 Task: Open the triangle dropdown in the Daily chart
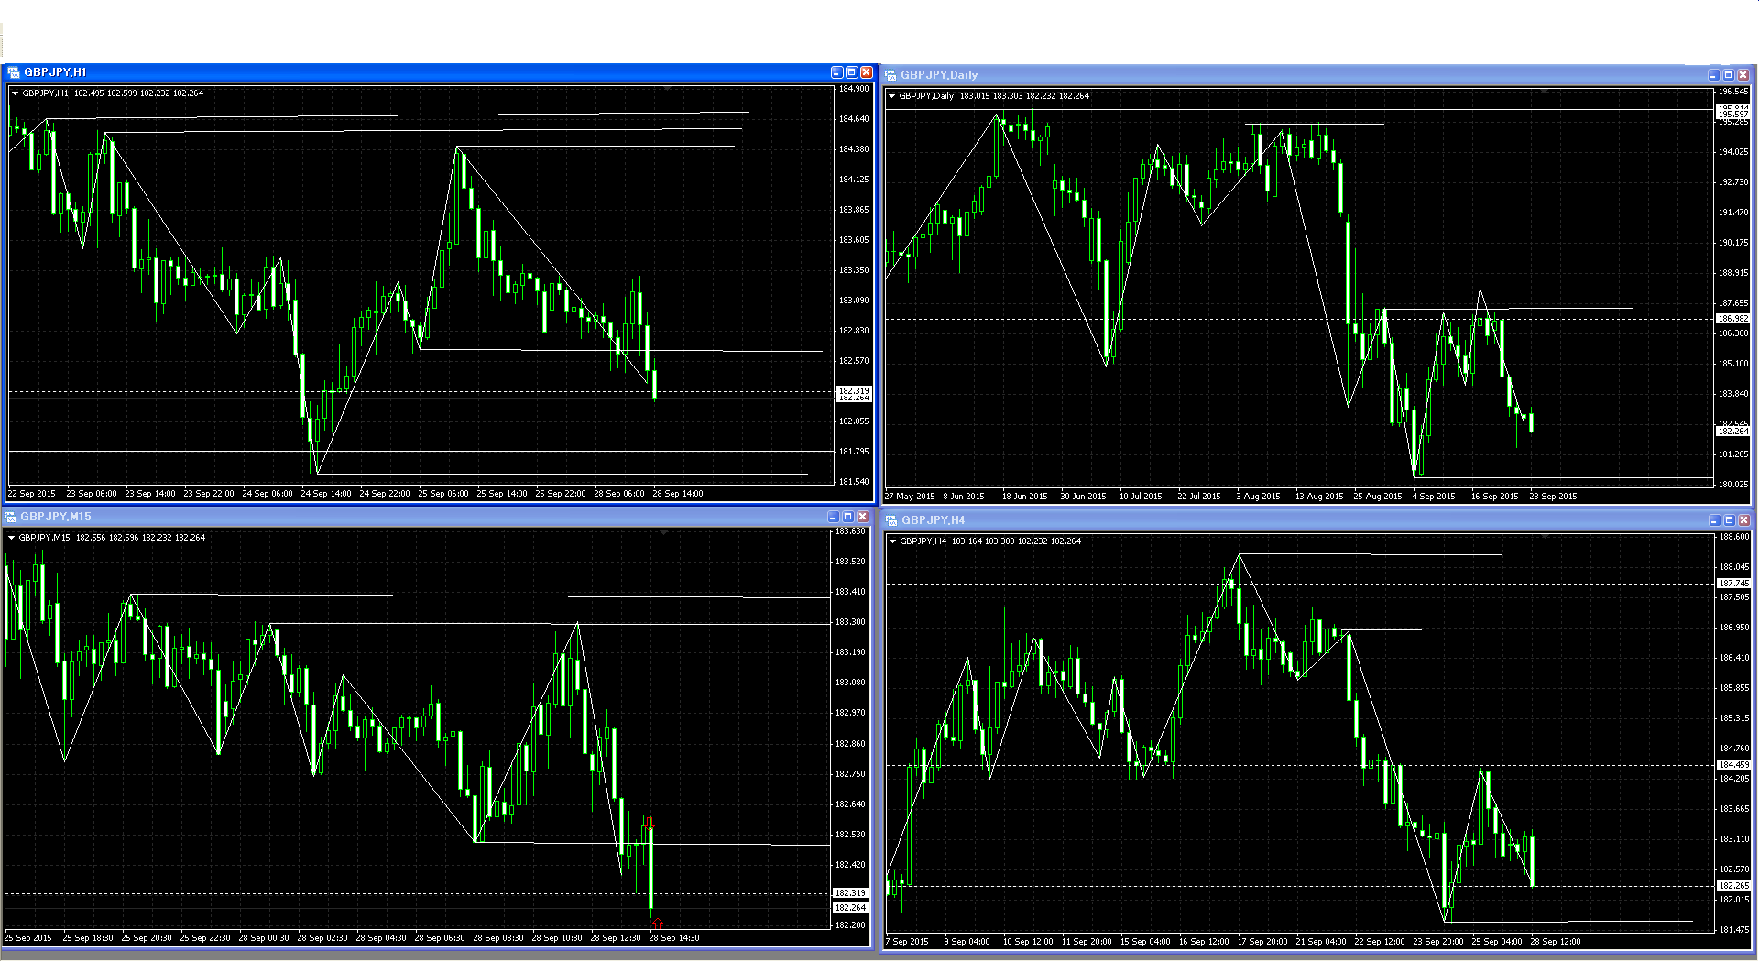[x=891, y=96]
